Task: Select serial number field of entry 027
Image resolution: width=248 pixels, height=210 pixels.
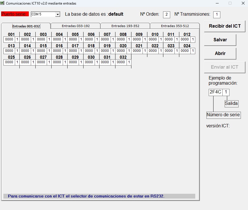Action: pyautogui.click(x=41, y=62)
